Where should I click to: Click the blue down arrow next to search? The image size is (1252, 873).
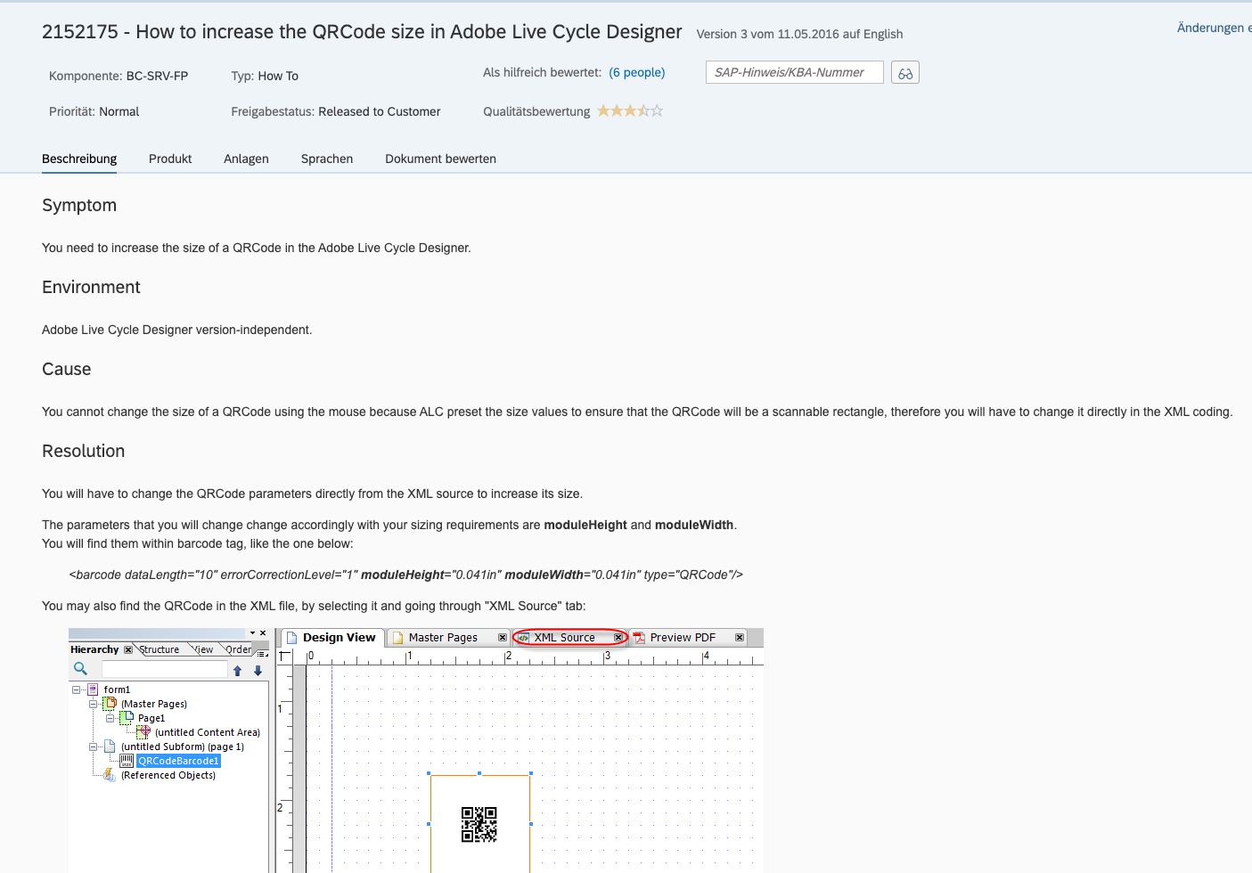pyautogui.click(x=258, y=671)
